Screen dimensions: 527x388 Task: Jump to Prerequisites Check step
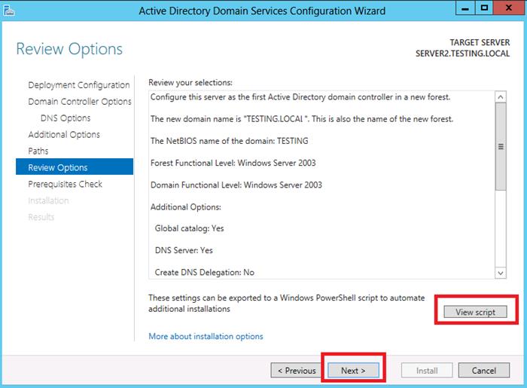pyautogui.click(x=65, y=184)
